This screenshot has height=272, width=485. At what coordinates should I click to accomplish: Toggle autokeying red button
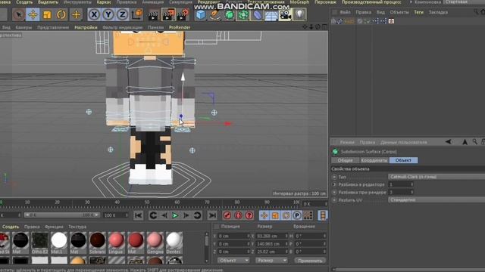tap(238, 215)
